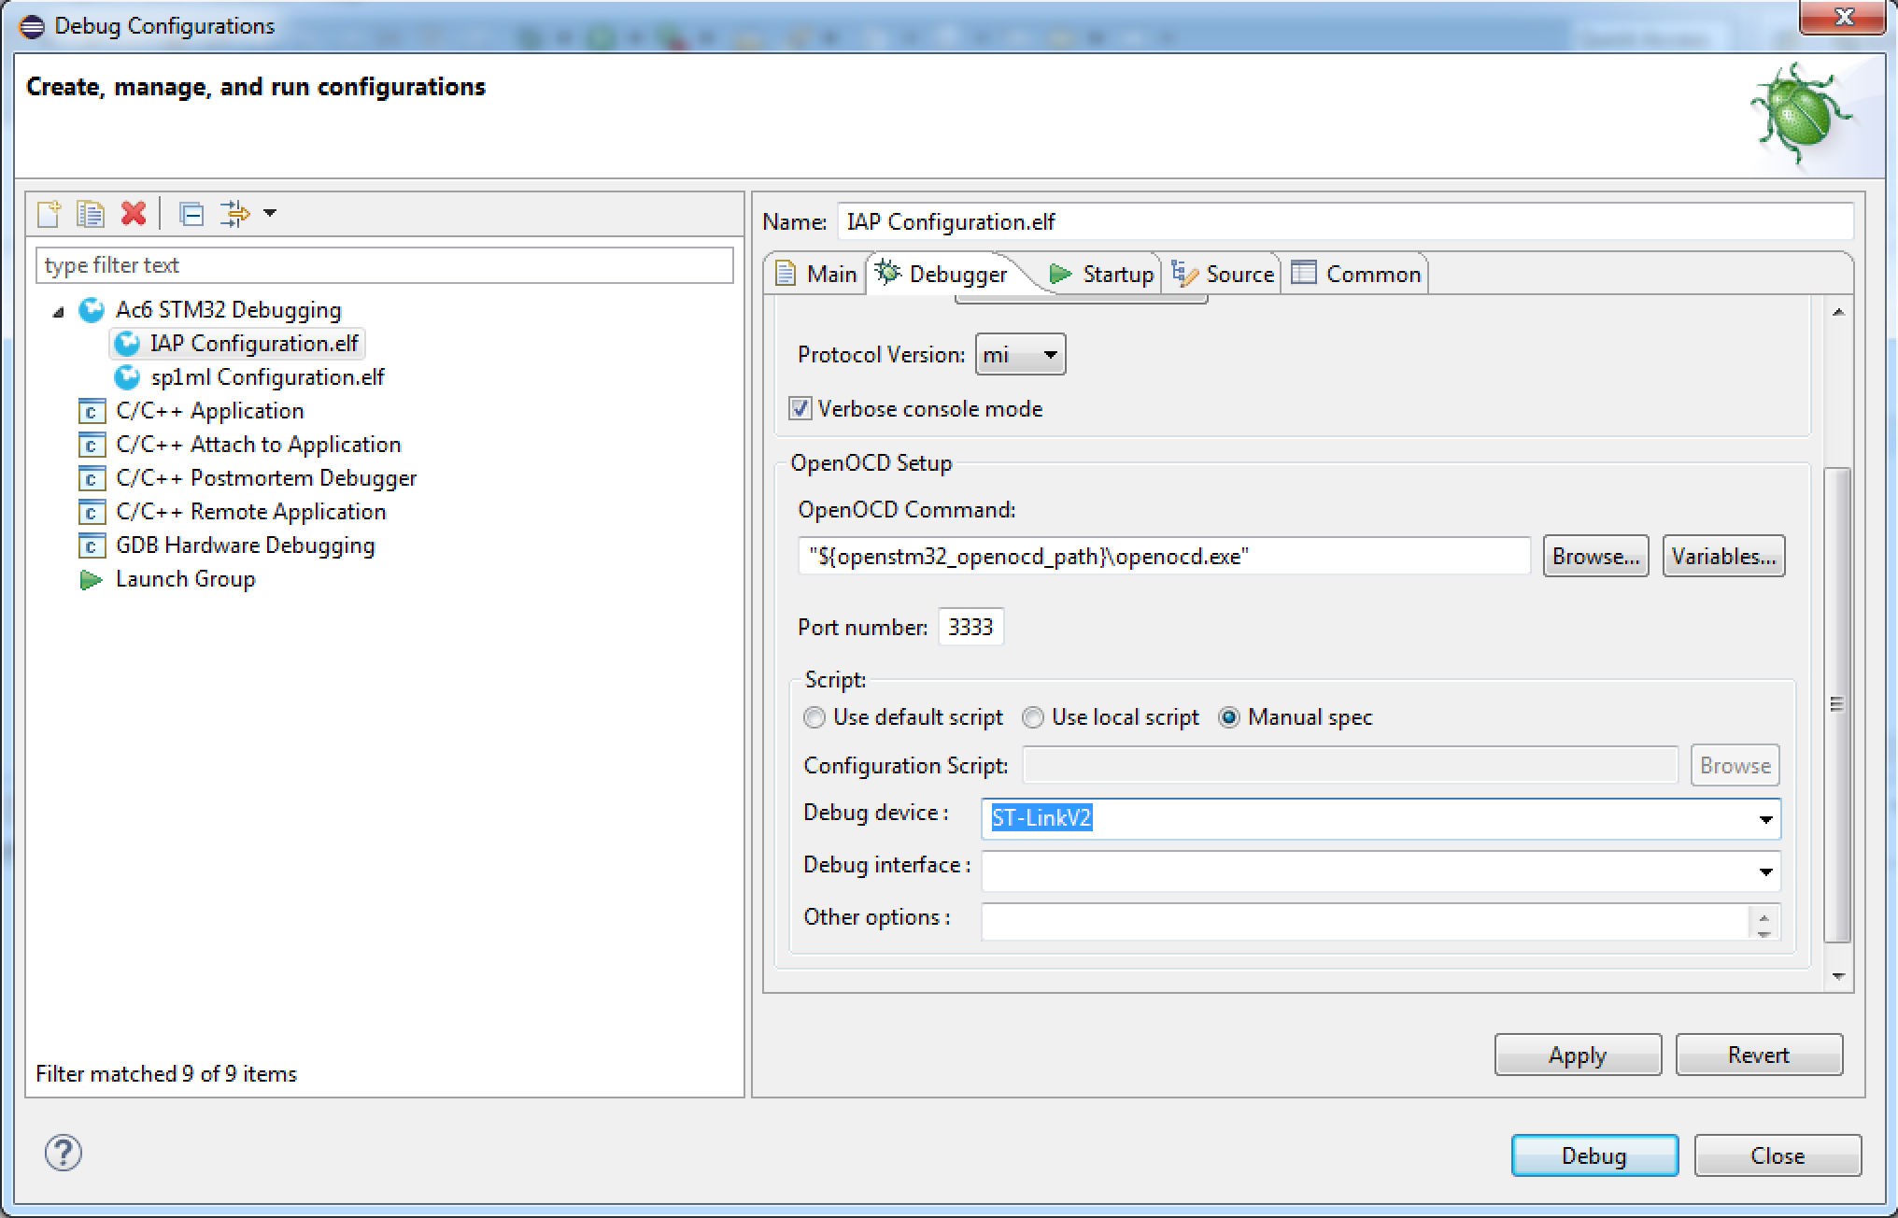Toggle Verbose console mode checkbox
The image size is (1898, 1218).
(x=800, y=408)
